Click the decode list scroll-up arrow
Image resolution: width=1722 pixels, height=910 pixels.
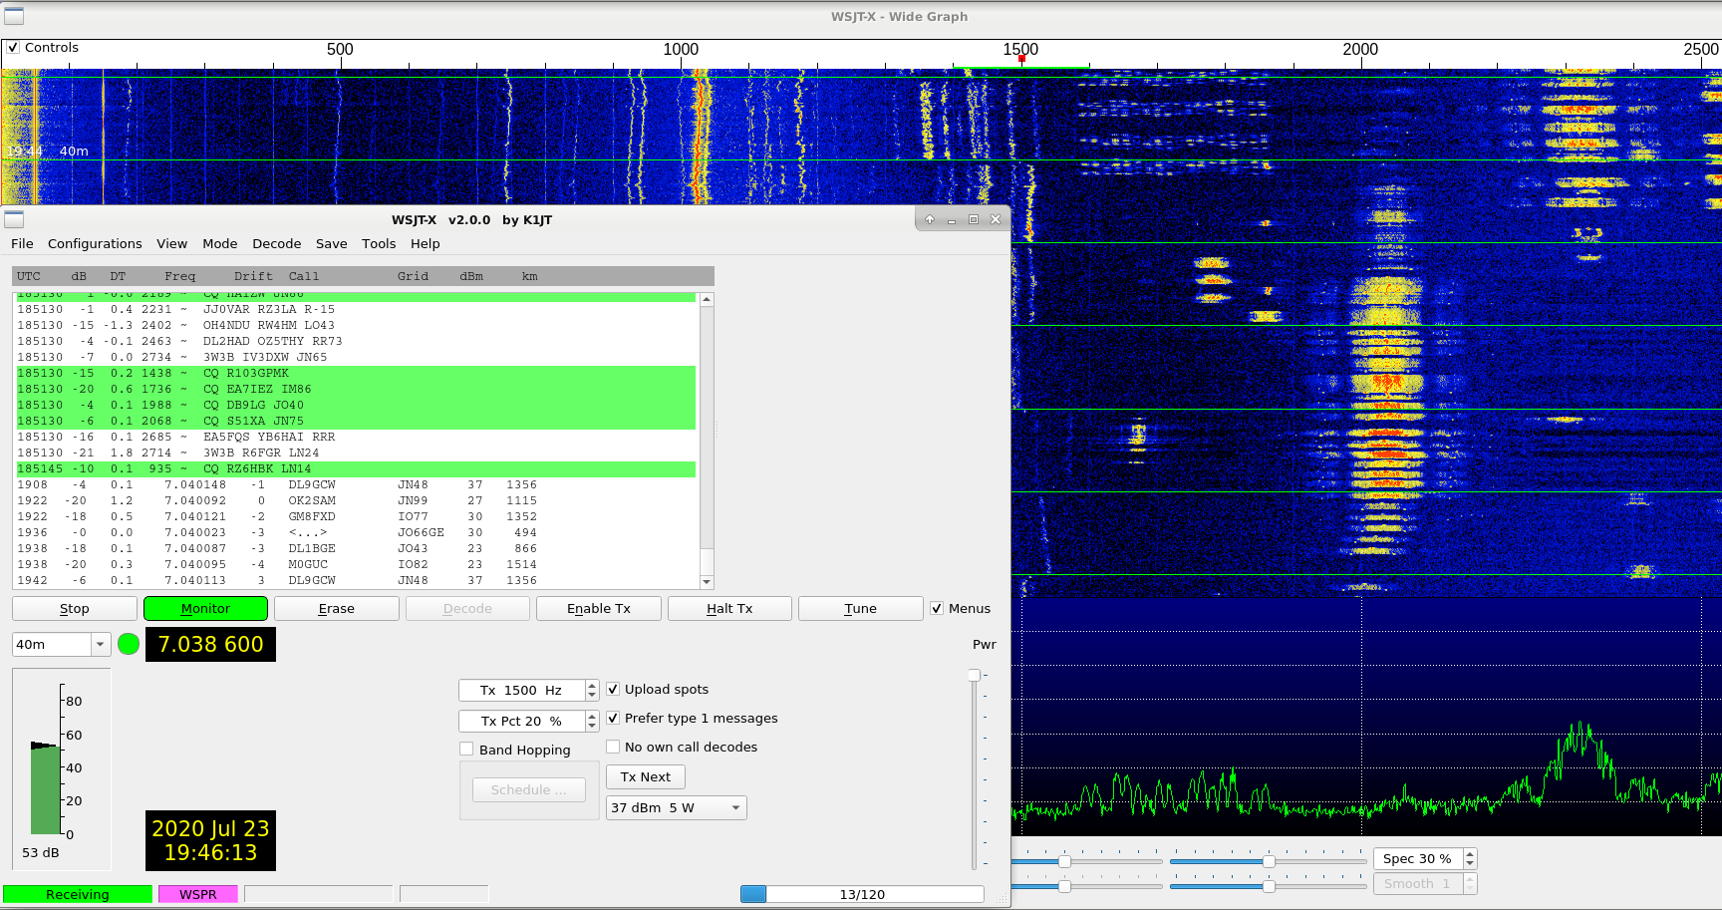(x=707, y=299)
